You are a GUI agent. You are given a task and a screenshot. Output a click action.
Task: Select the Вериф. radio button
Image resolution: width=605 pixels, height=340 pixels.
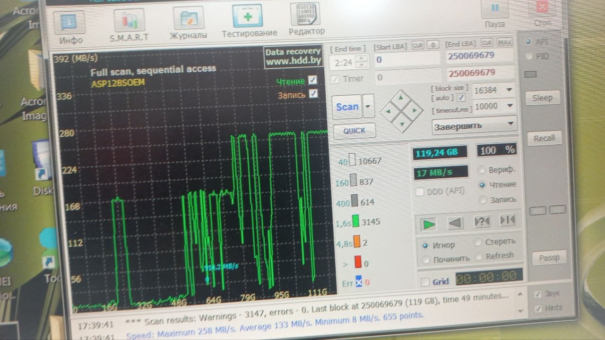point(482,170)
